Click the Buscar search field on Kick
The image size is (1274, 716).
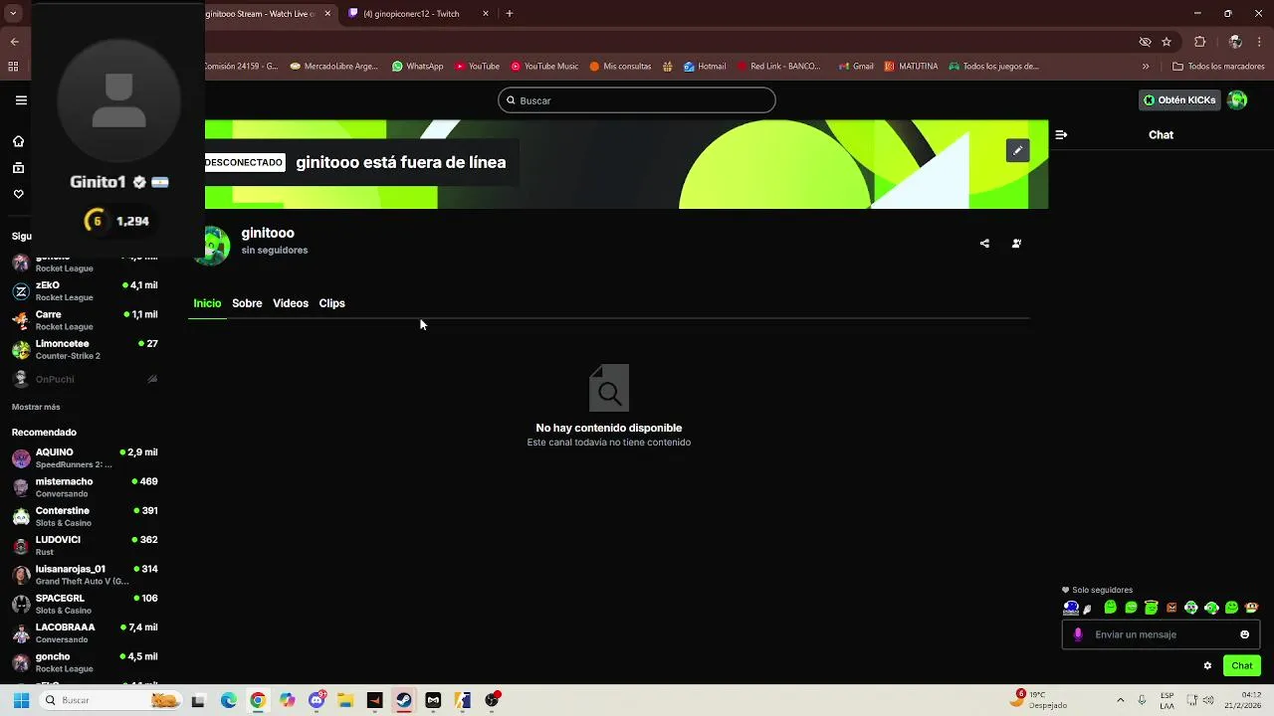coord(637,100)
